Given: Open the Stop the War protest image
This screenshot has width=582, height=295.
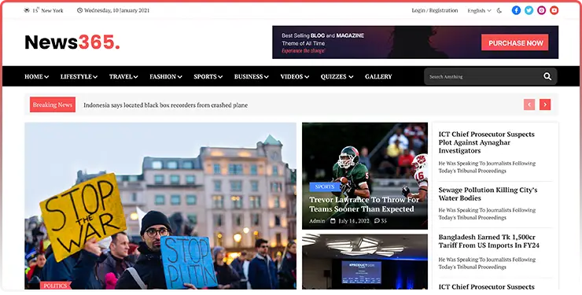Looking at the screenshot, I should (160, 206).
